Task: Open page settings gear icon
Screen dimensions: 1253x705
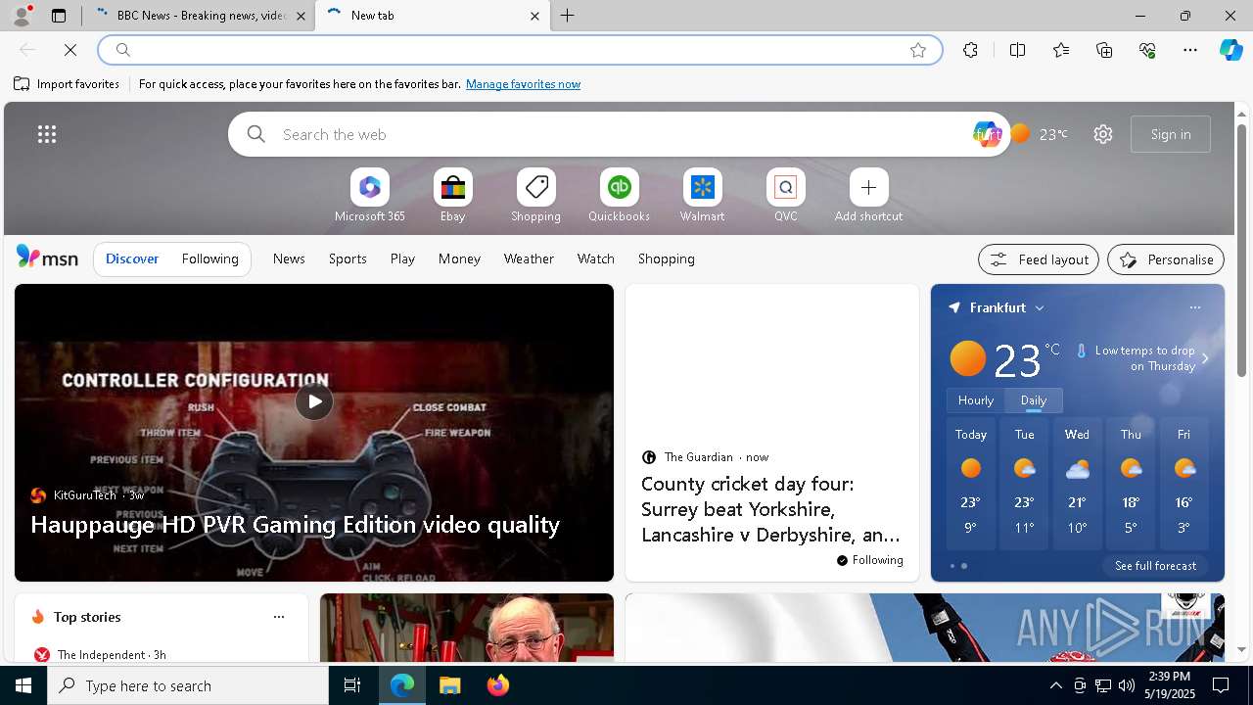Action: pos(1103,134)
